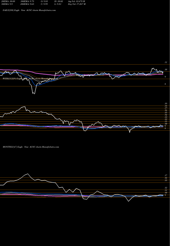Click the daily chart's lowest price dip

(x=34, y=94)
